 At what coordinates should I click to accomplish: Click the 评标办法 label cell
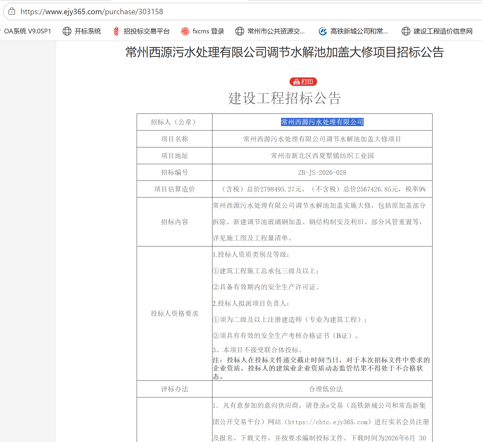[174, 389]
